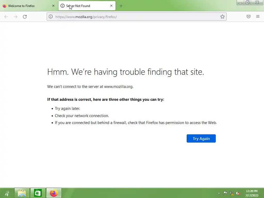Open a new tab with plus button

121,6
